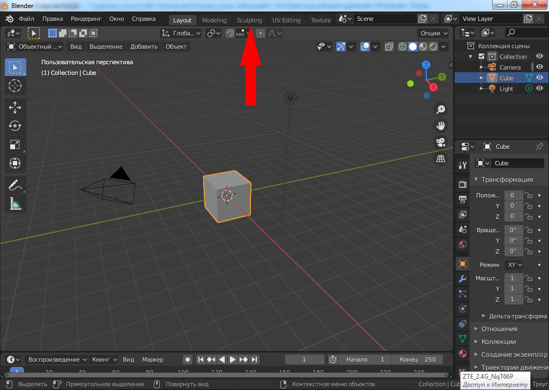The height and width of the screenshot is (390, 549).
Task: Toggle visibility of the Light object
Action: [x=539, y=89]
